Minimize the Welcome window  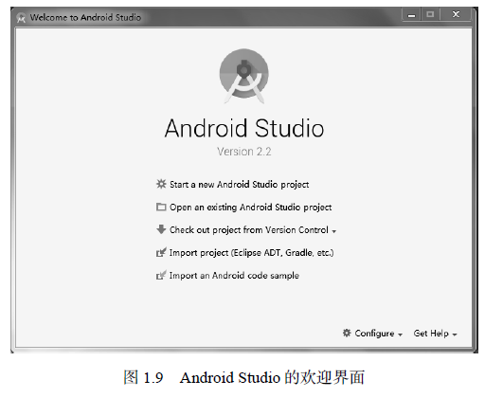411,15
